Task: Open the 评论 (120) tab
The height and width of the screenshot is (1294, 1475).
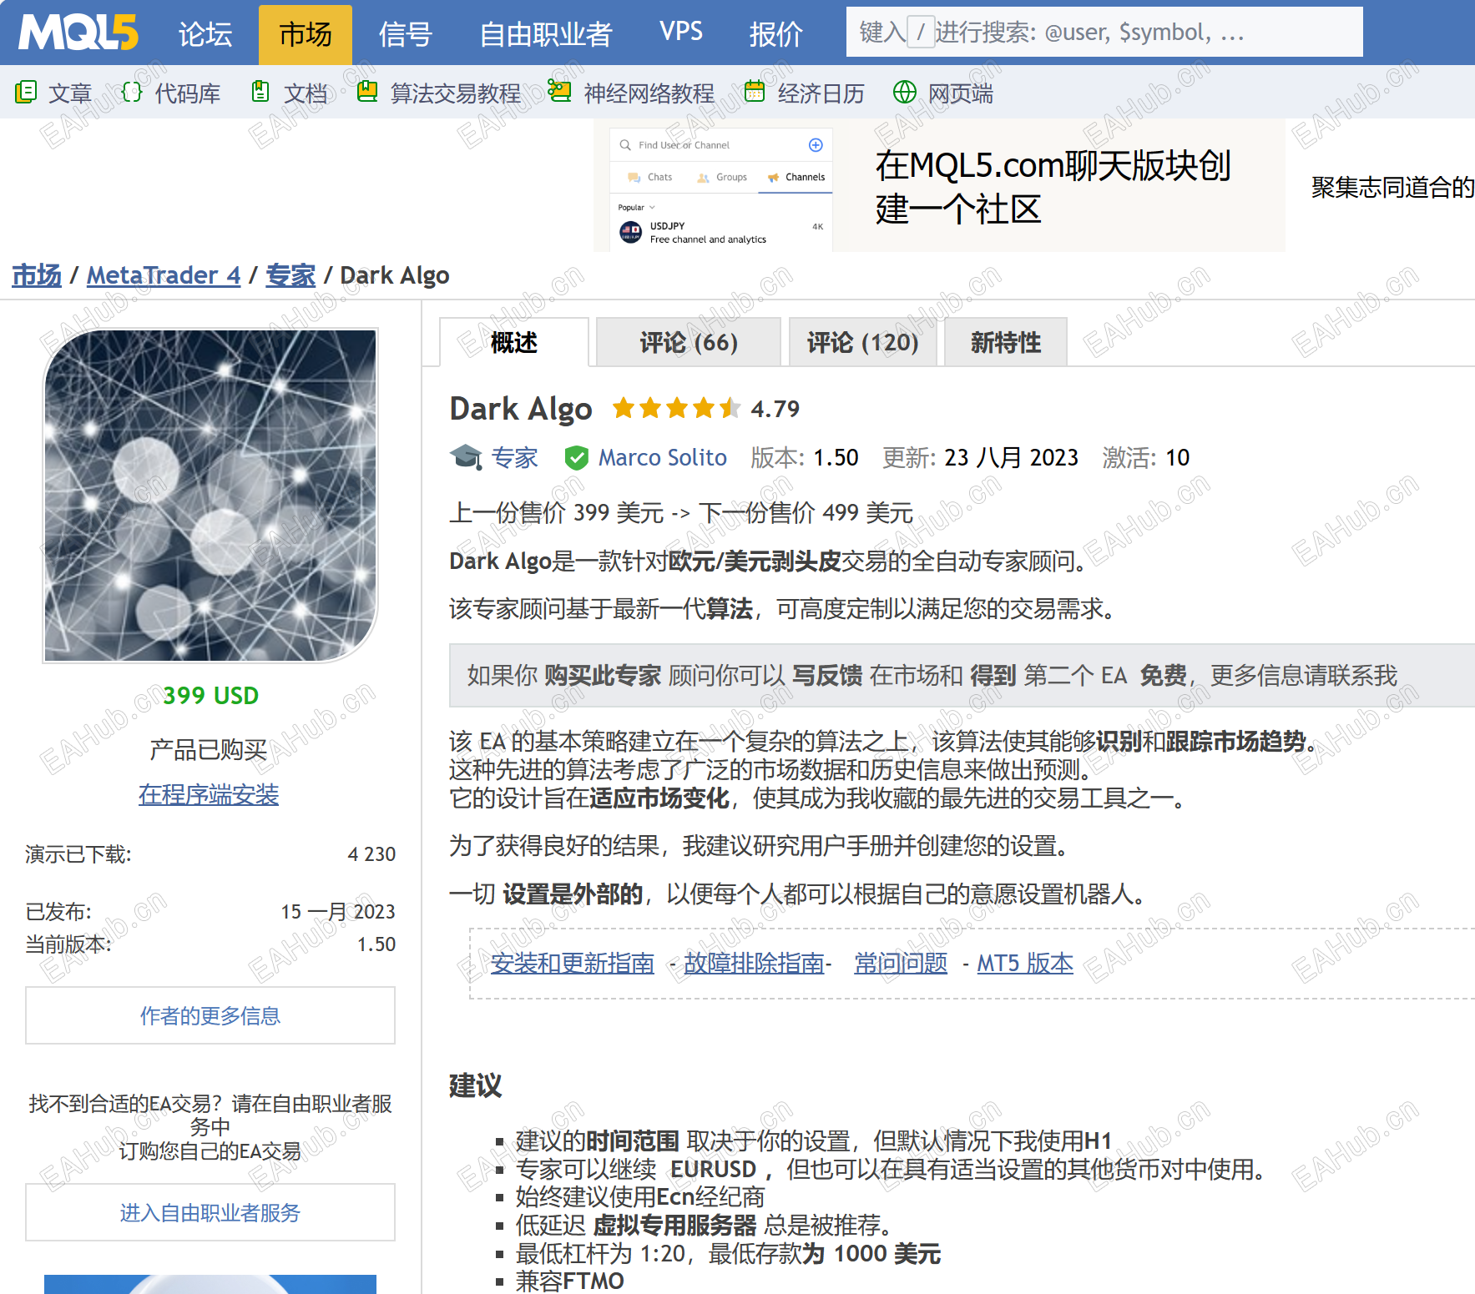Action: coord(862,342)
